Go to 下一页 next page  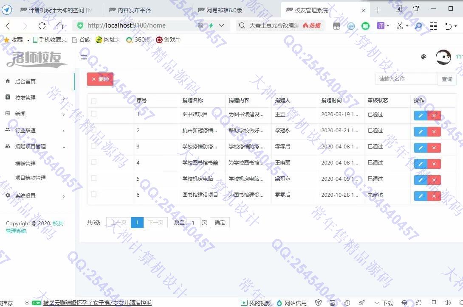pyautogui.click(x=155, y=222)
